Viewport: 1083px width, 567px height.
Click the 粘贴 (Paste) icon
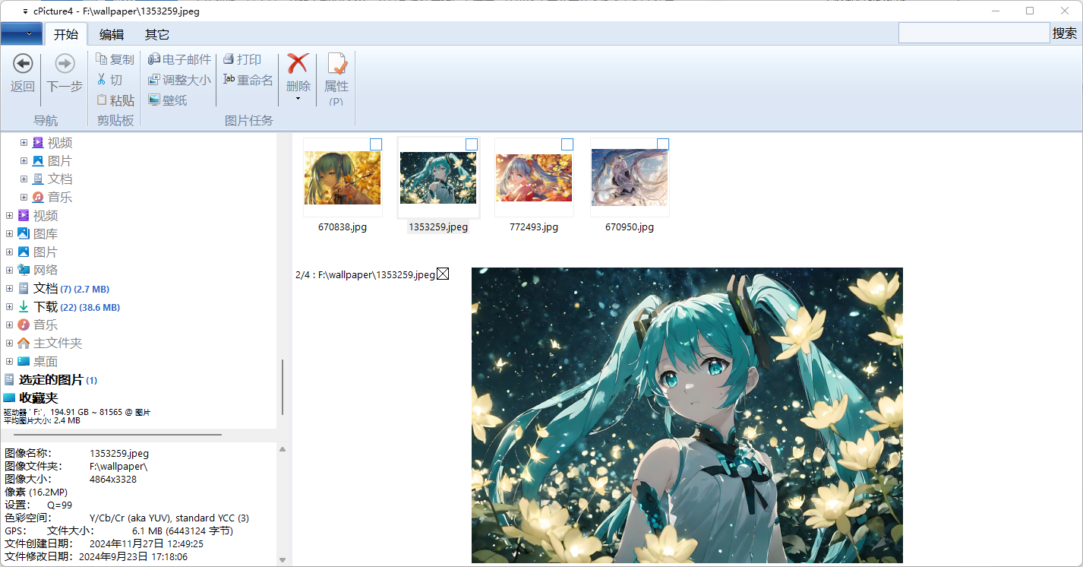[115, 100]
